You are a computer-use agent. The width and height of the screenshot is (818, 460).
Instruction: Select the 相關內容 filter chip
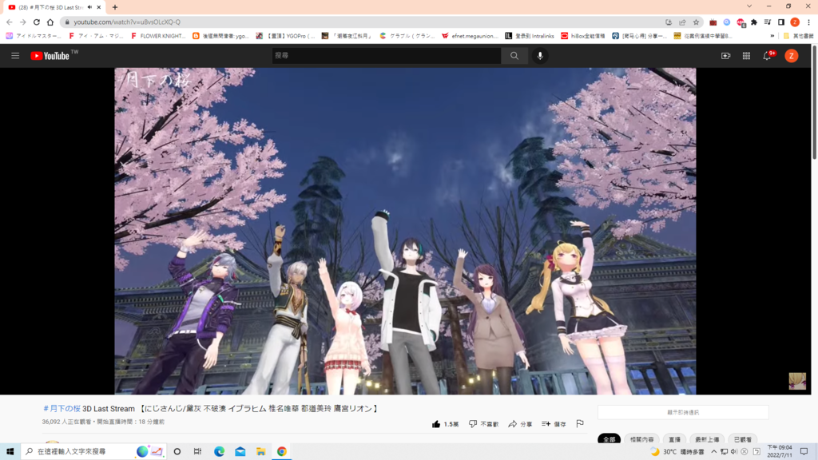point(641,439)
